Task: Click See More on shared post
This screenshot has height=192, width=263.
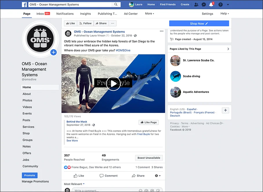Action: pyautogui.click(x=72, y=141)
